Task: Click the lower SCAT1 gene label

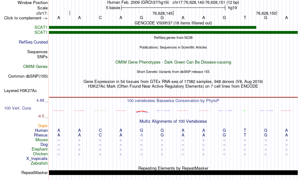Action: point(41,32)
